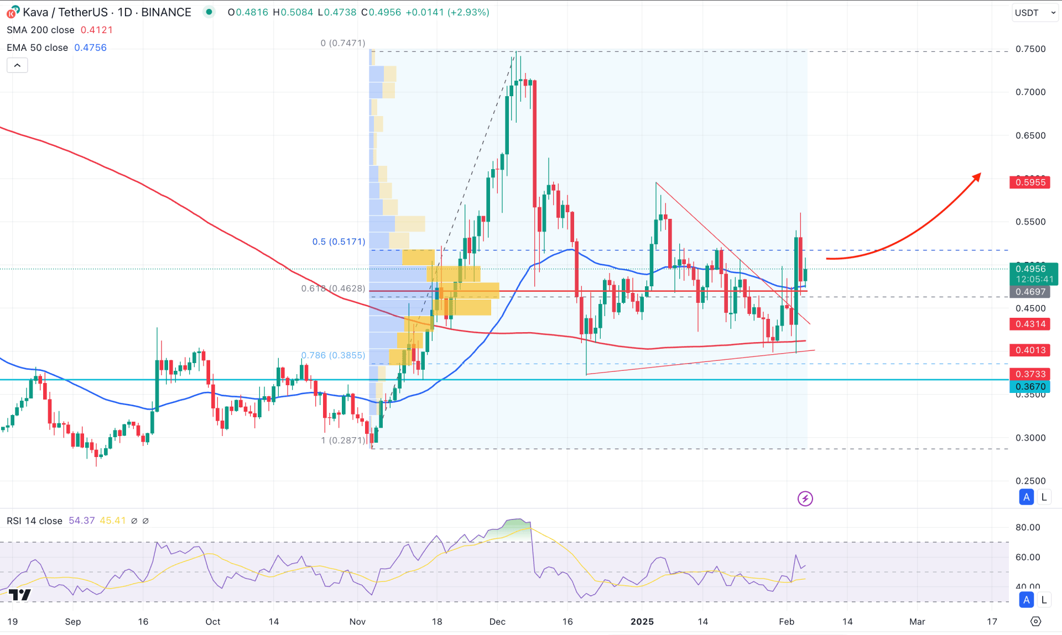1062x635 pixels.
Task: Click the Kava logo icon
Action: (13, 12)
